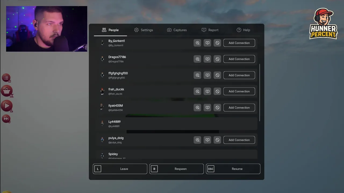Add Connection with By_Gorkem1
Screen dimensions: 344x193
point(239,43)
